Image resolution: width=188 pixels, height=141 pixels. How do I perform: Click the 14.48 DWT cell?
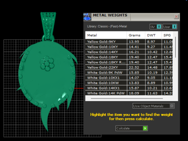(154, 67)
